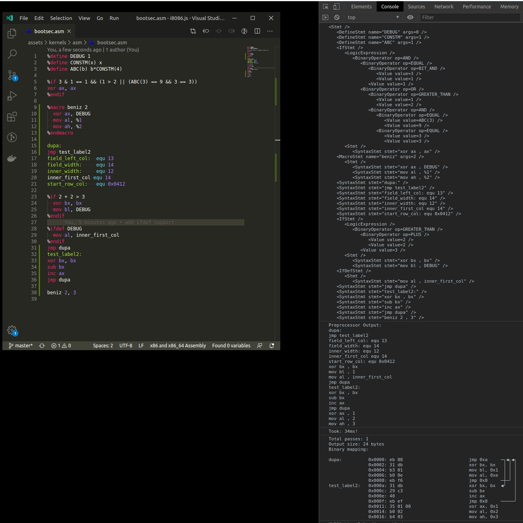Open the Search view in activity bar
Image resolution: width=523 pixels, height=523 pixels.
pyautogui.click(x=12, y=54)
